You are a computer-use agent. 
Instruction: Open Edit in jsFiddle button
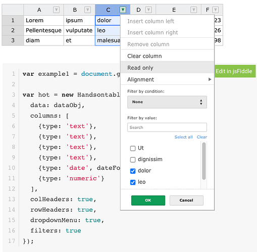[235, 71]
